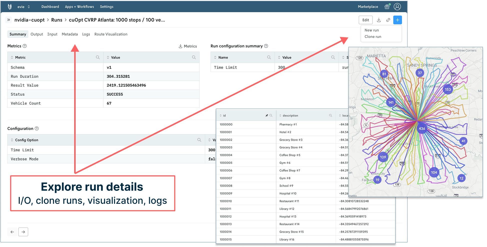Click map cluster marker 141
The image size is (487, 247).
tap(391, 102)
